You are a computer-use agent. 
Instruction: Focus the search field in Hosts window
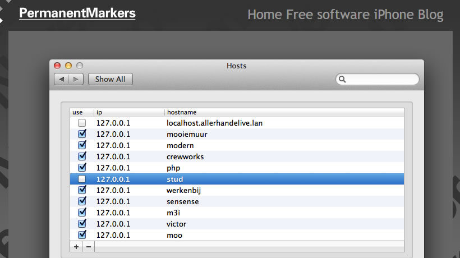click(x=381, y=80)
